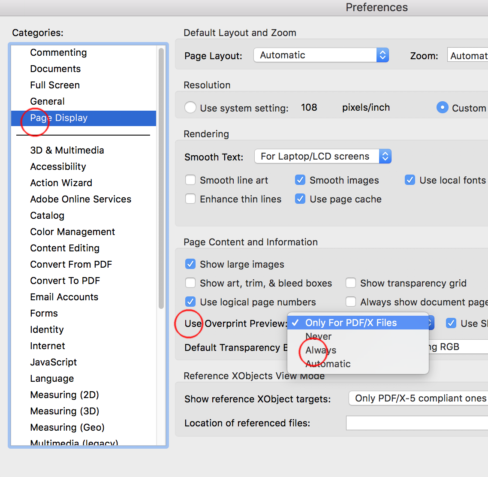Choose the Accessibility category

(58, 166)
